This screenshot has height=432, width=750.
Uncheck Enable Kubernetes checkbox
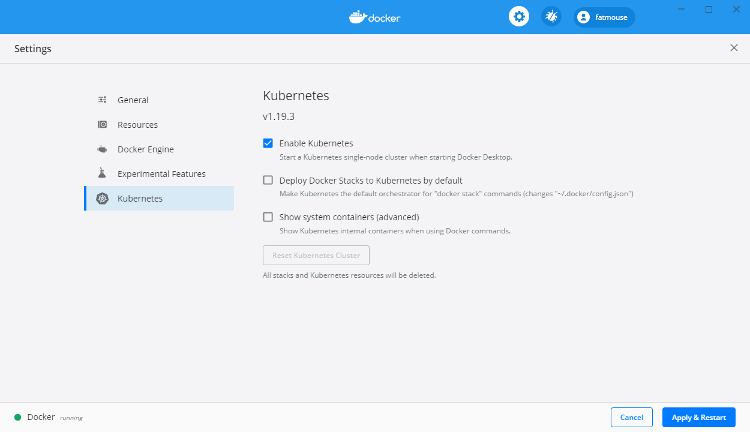[268, 143]
